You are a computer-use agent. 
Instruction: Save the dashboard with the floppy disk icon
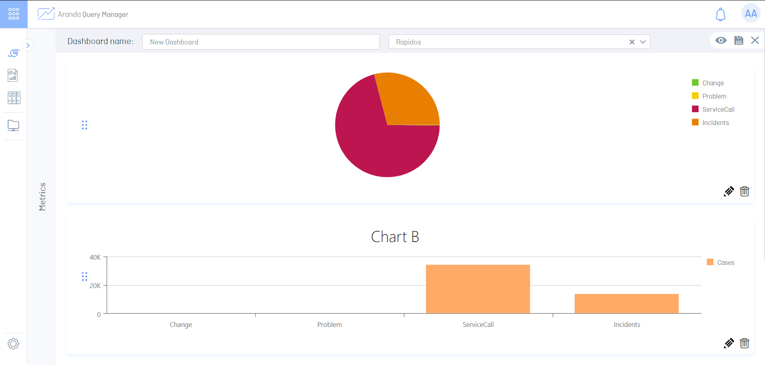click(739, 40)
